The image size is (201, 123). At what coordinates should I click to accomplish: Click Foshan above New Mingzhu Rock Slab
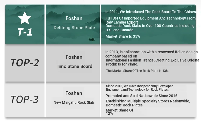point(74,93)
